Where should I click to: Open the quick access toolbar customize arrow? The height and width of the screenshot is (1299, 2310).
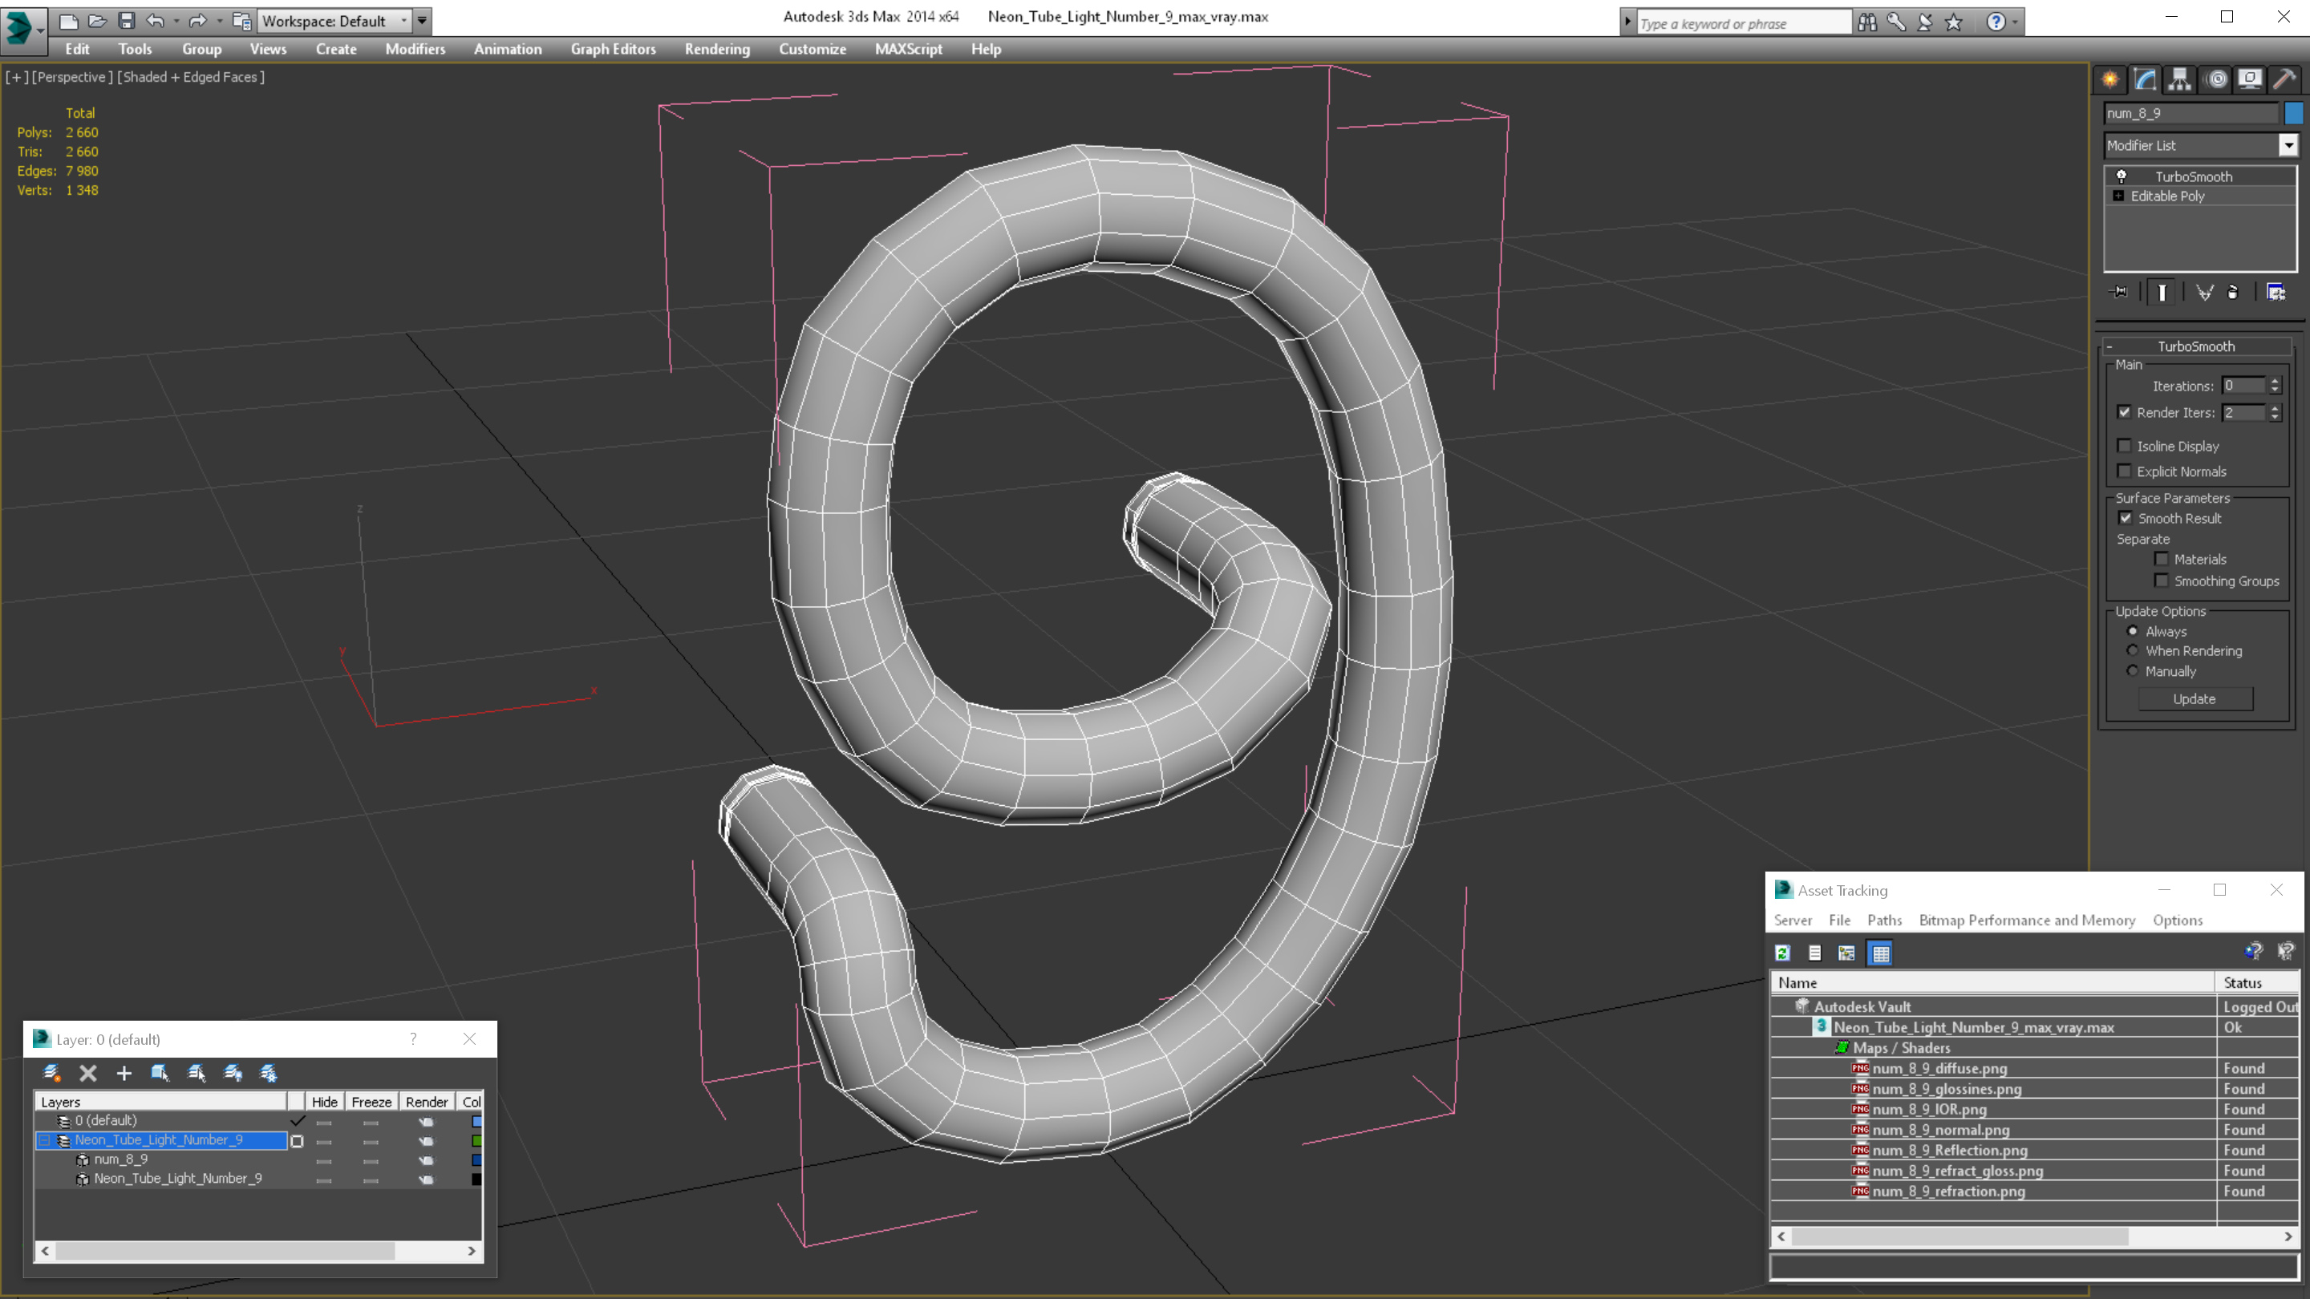(421, 21)
